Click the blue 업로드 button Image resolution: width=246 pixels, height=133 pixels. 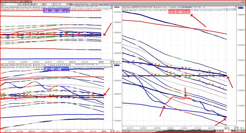click(107, 4)
